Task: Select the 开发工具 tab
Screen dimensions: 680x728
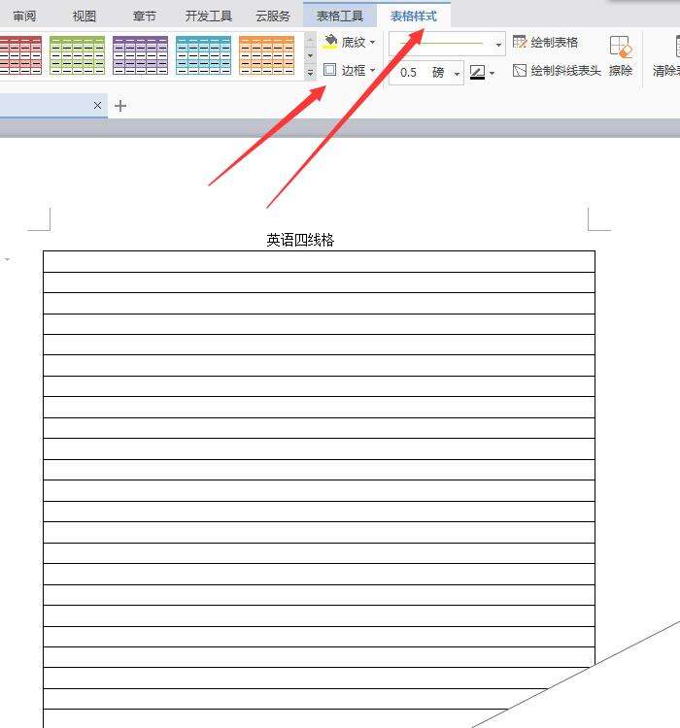Action: click(208, 17)
